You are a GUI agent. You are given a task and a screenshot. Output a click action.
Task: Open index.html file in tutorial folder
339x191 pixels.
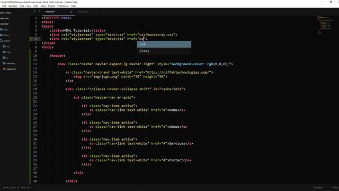pyautogui.click(x=11, y=69)
